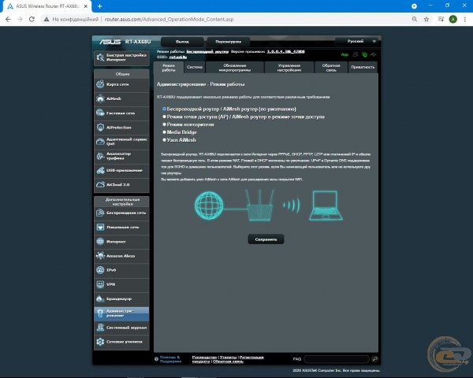Open AiCloud 2.0 page

(121, 184)
